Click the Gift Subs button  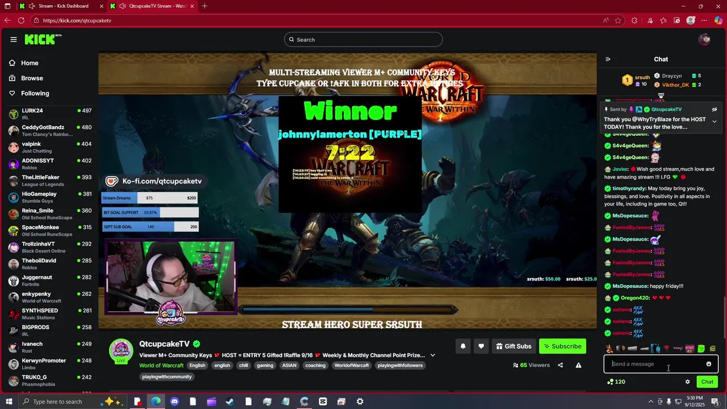(513, 346)
